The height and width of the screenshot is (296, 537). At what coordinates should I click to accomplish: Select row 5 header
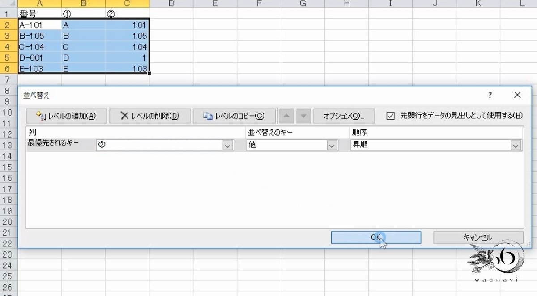tap(6, 58)
